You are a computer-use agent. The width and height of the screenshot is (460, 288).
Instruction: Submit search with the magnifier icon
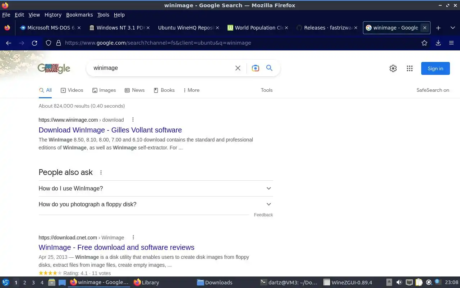[269, 68]
